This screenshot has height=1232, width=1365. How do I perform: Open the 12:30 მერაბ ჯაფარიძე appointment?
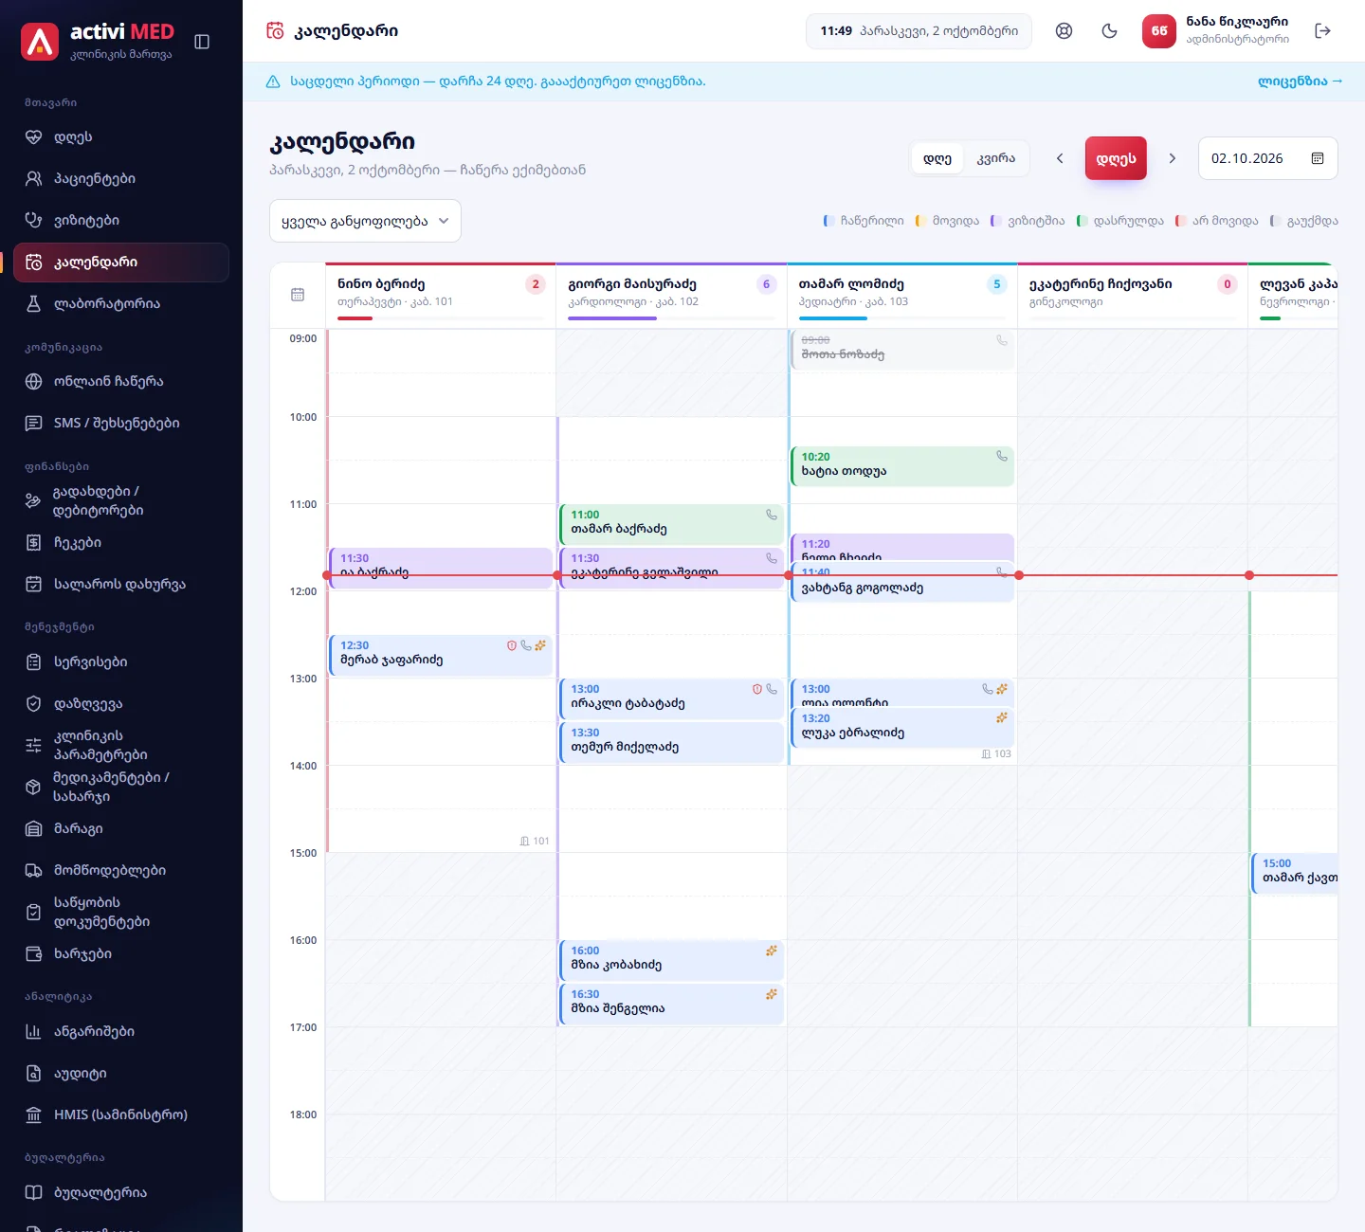pos(440,655)
